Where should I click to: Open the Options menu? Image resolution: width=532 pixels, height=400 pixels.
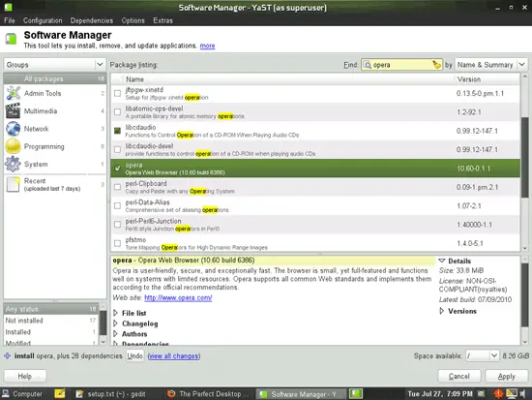pos(133,20)
